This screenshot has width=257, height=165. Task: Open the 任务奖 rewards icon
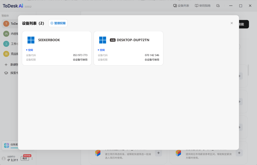[6, 145]
